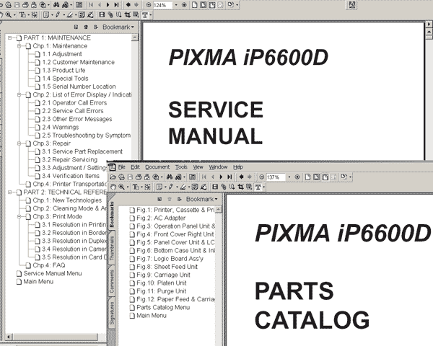Jump to last page in Service Manual window
This screenshot has height=346, width=433.
116,5
